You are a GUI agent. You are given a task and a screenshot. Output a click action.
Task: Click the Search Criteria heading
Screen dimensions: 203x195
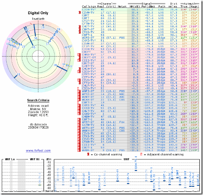coord(38,100)
